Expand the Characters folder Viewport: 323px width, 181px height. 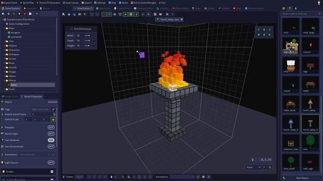tap(5, 50)
